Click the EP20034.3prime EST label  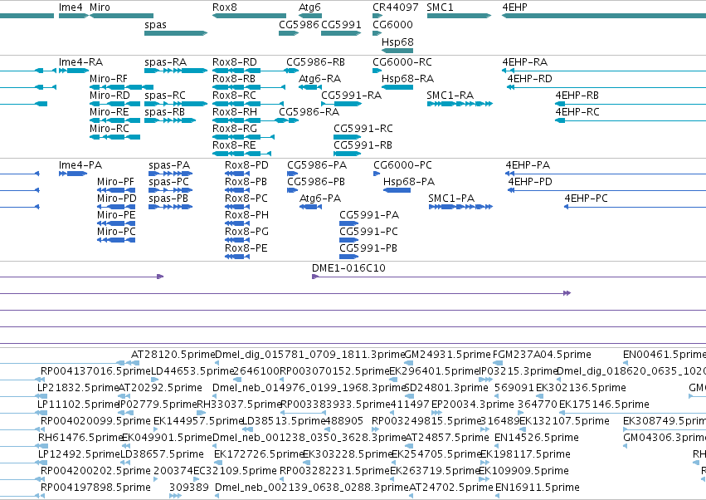tap(472, 404)
